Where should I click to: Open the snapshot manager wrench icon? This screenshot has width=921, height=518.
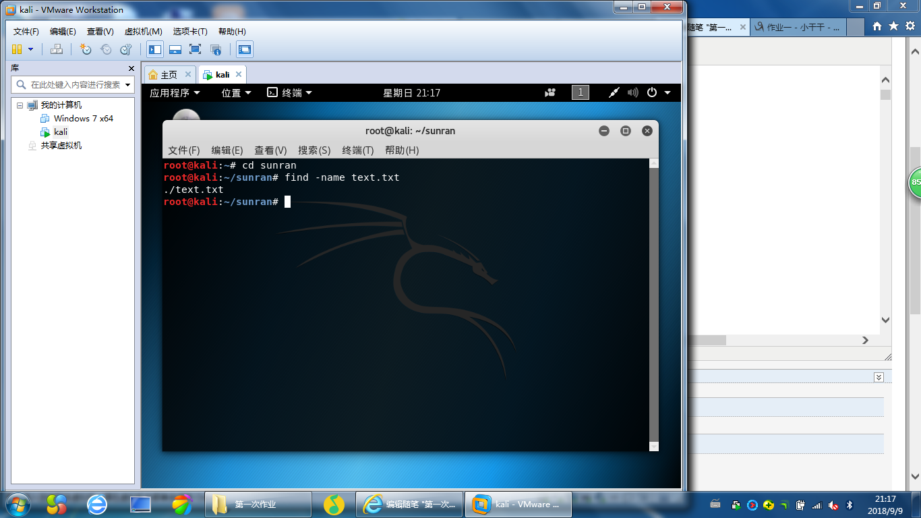pyautogui.click(x=126, y=49)
